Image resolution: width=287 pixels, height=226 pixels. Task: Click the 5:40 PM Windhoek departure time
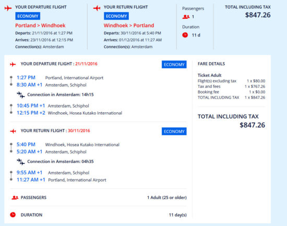26,145
